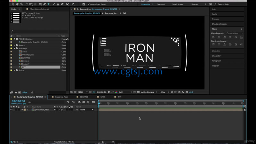Switch to the Libraries workspace

coord(194,4)
